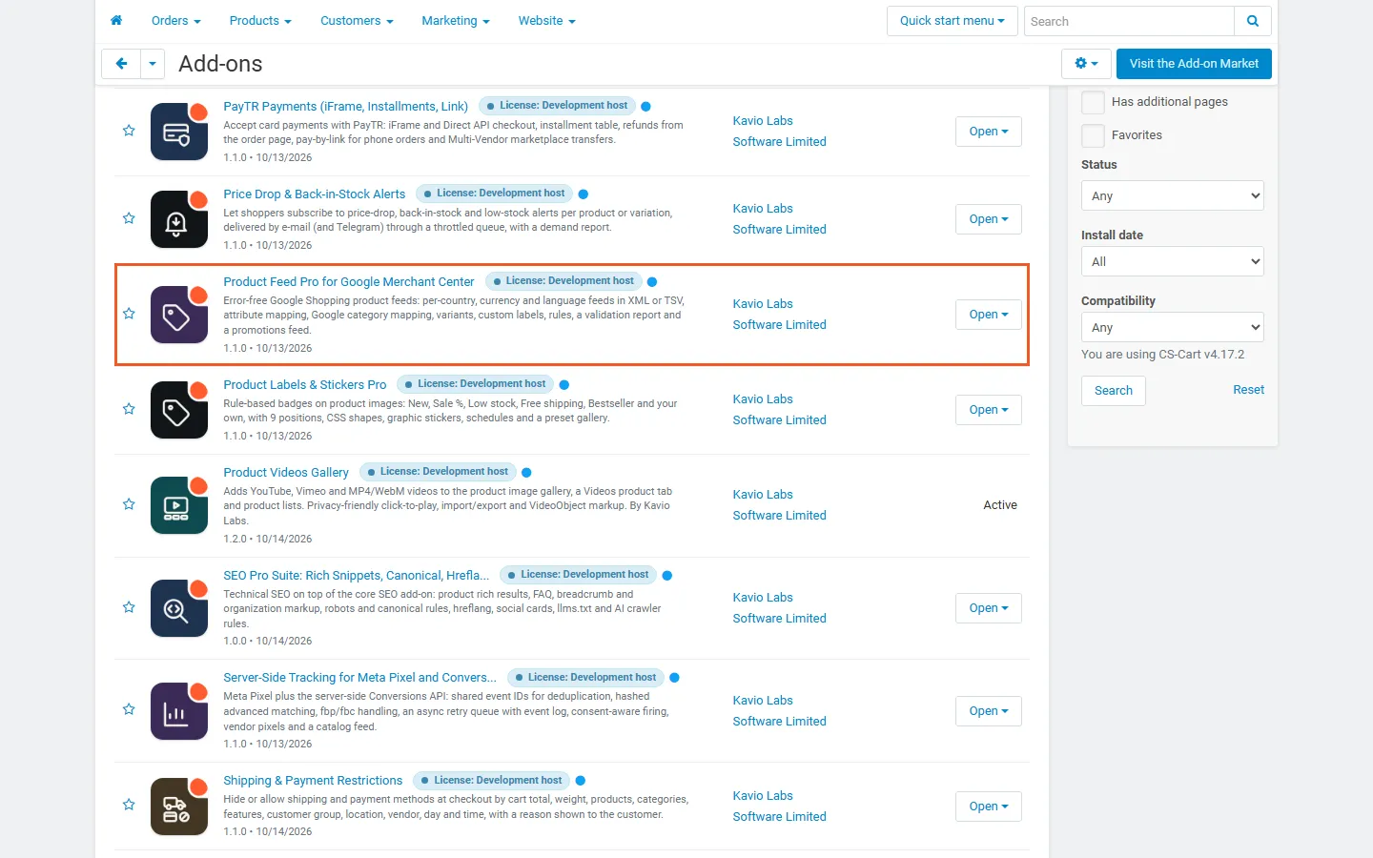Screen dimensions: 1373x858
Task: Star the Server-Side Tracking add-on
Action: coord(129,709)
